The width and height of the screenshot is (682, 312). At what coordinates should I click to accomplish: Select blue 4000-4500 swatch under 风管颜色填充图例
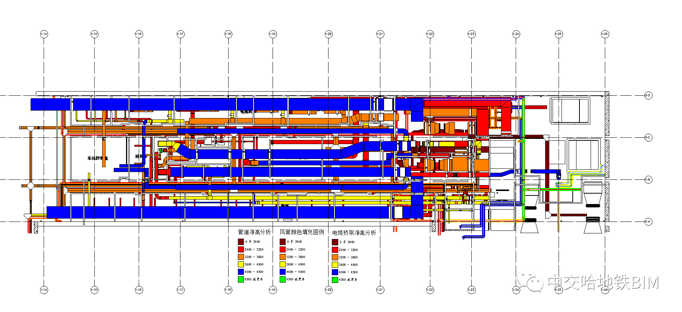(x=283, y=272)
